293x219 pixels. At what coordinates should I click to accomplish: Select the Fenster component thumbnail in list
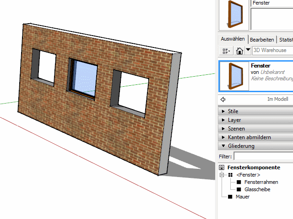(x=234, y=76)
